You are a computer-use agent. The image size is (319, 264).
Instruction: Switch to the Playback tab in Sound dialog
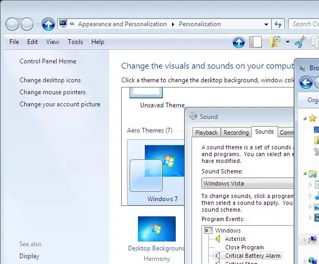click(206, 133)
